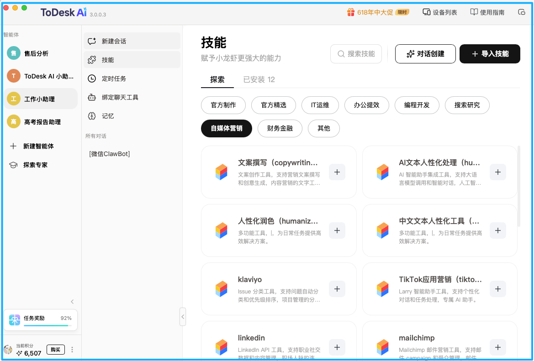Click the 任务奖励 gift box icon

tap(14, 320)
